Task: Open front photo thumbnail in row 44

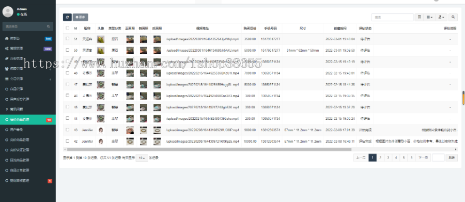Action: [130, 118]
